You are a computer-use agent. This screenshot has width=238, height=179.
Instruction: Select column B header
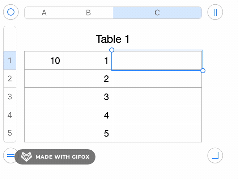click(88, 13)
